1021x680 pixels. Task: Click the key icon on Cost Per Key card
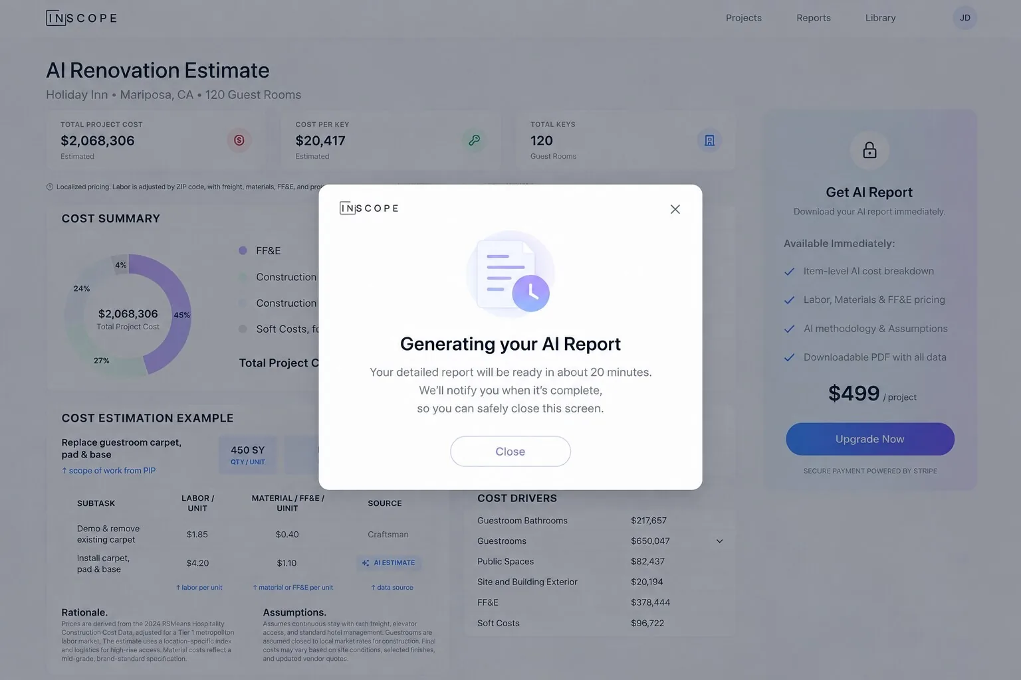(474, 140)
